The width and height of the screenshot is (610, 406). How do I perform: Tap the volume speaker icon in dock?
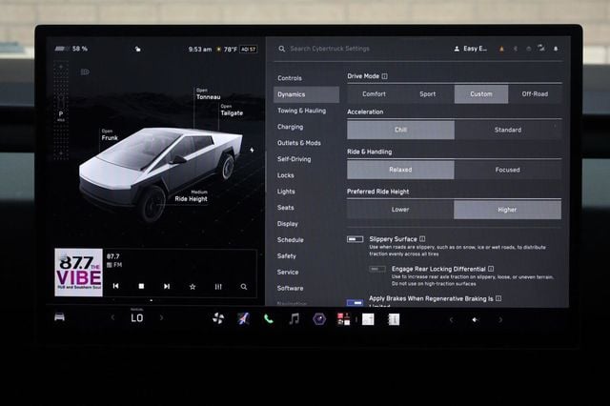coord(475,319)
